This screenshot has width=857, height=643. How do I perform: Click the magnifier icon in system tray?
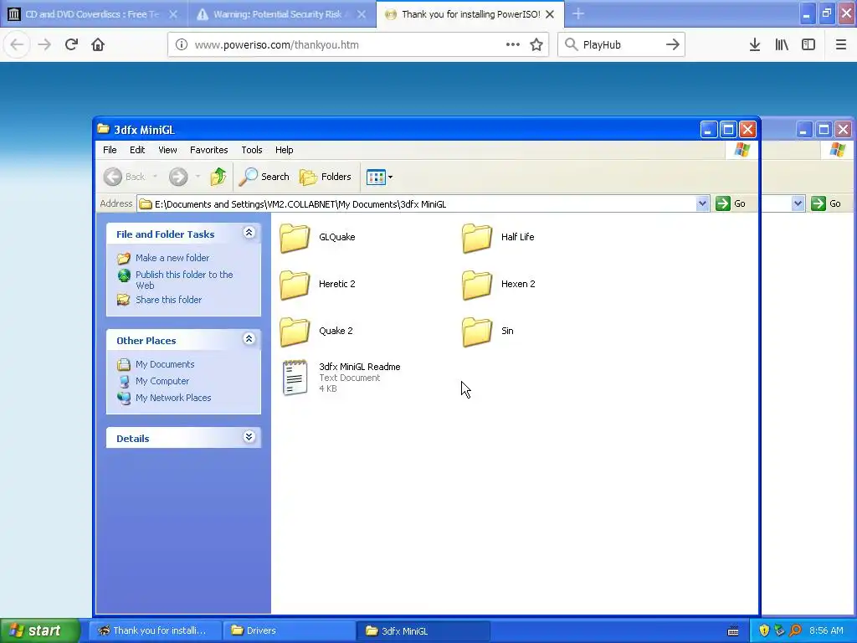(x=795, y=630)
